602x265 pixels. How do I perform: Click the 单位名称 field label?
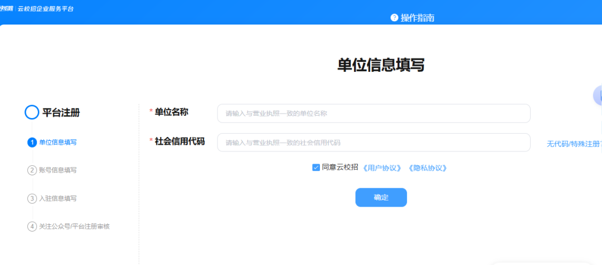tap(172, 111)
